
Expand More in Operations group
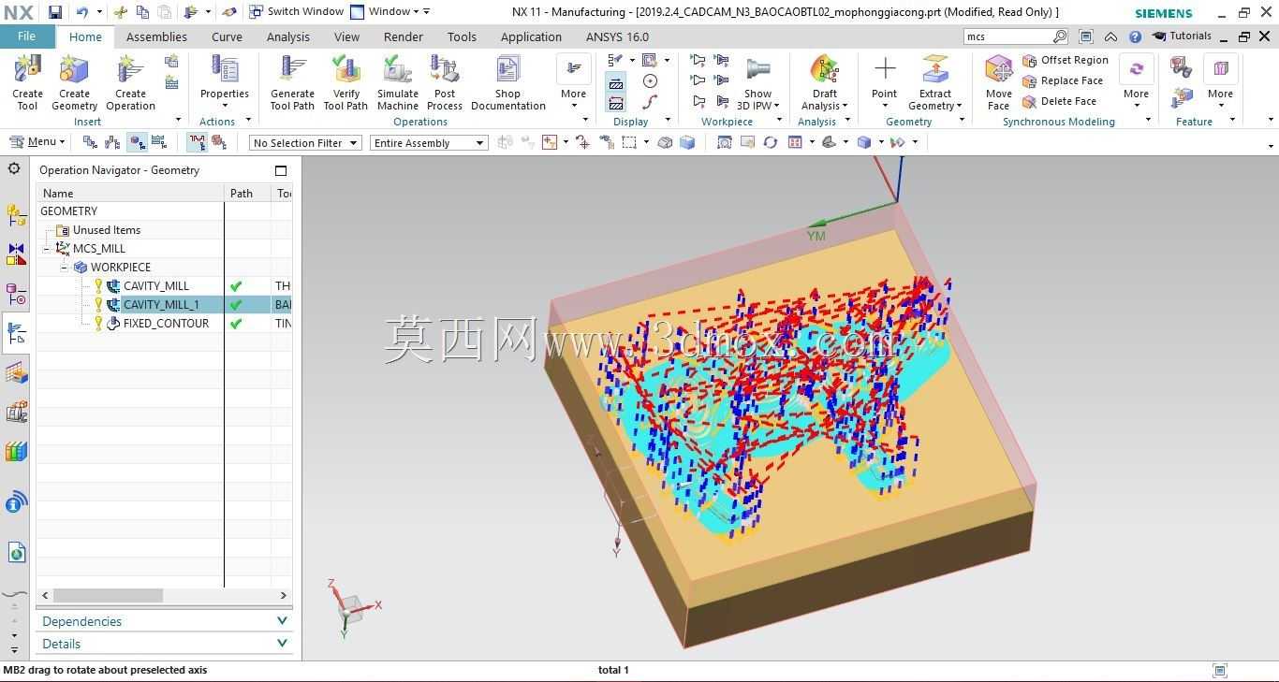click(x=573, y=82)
